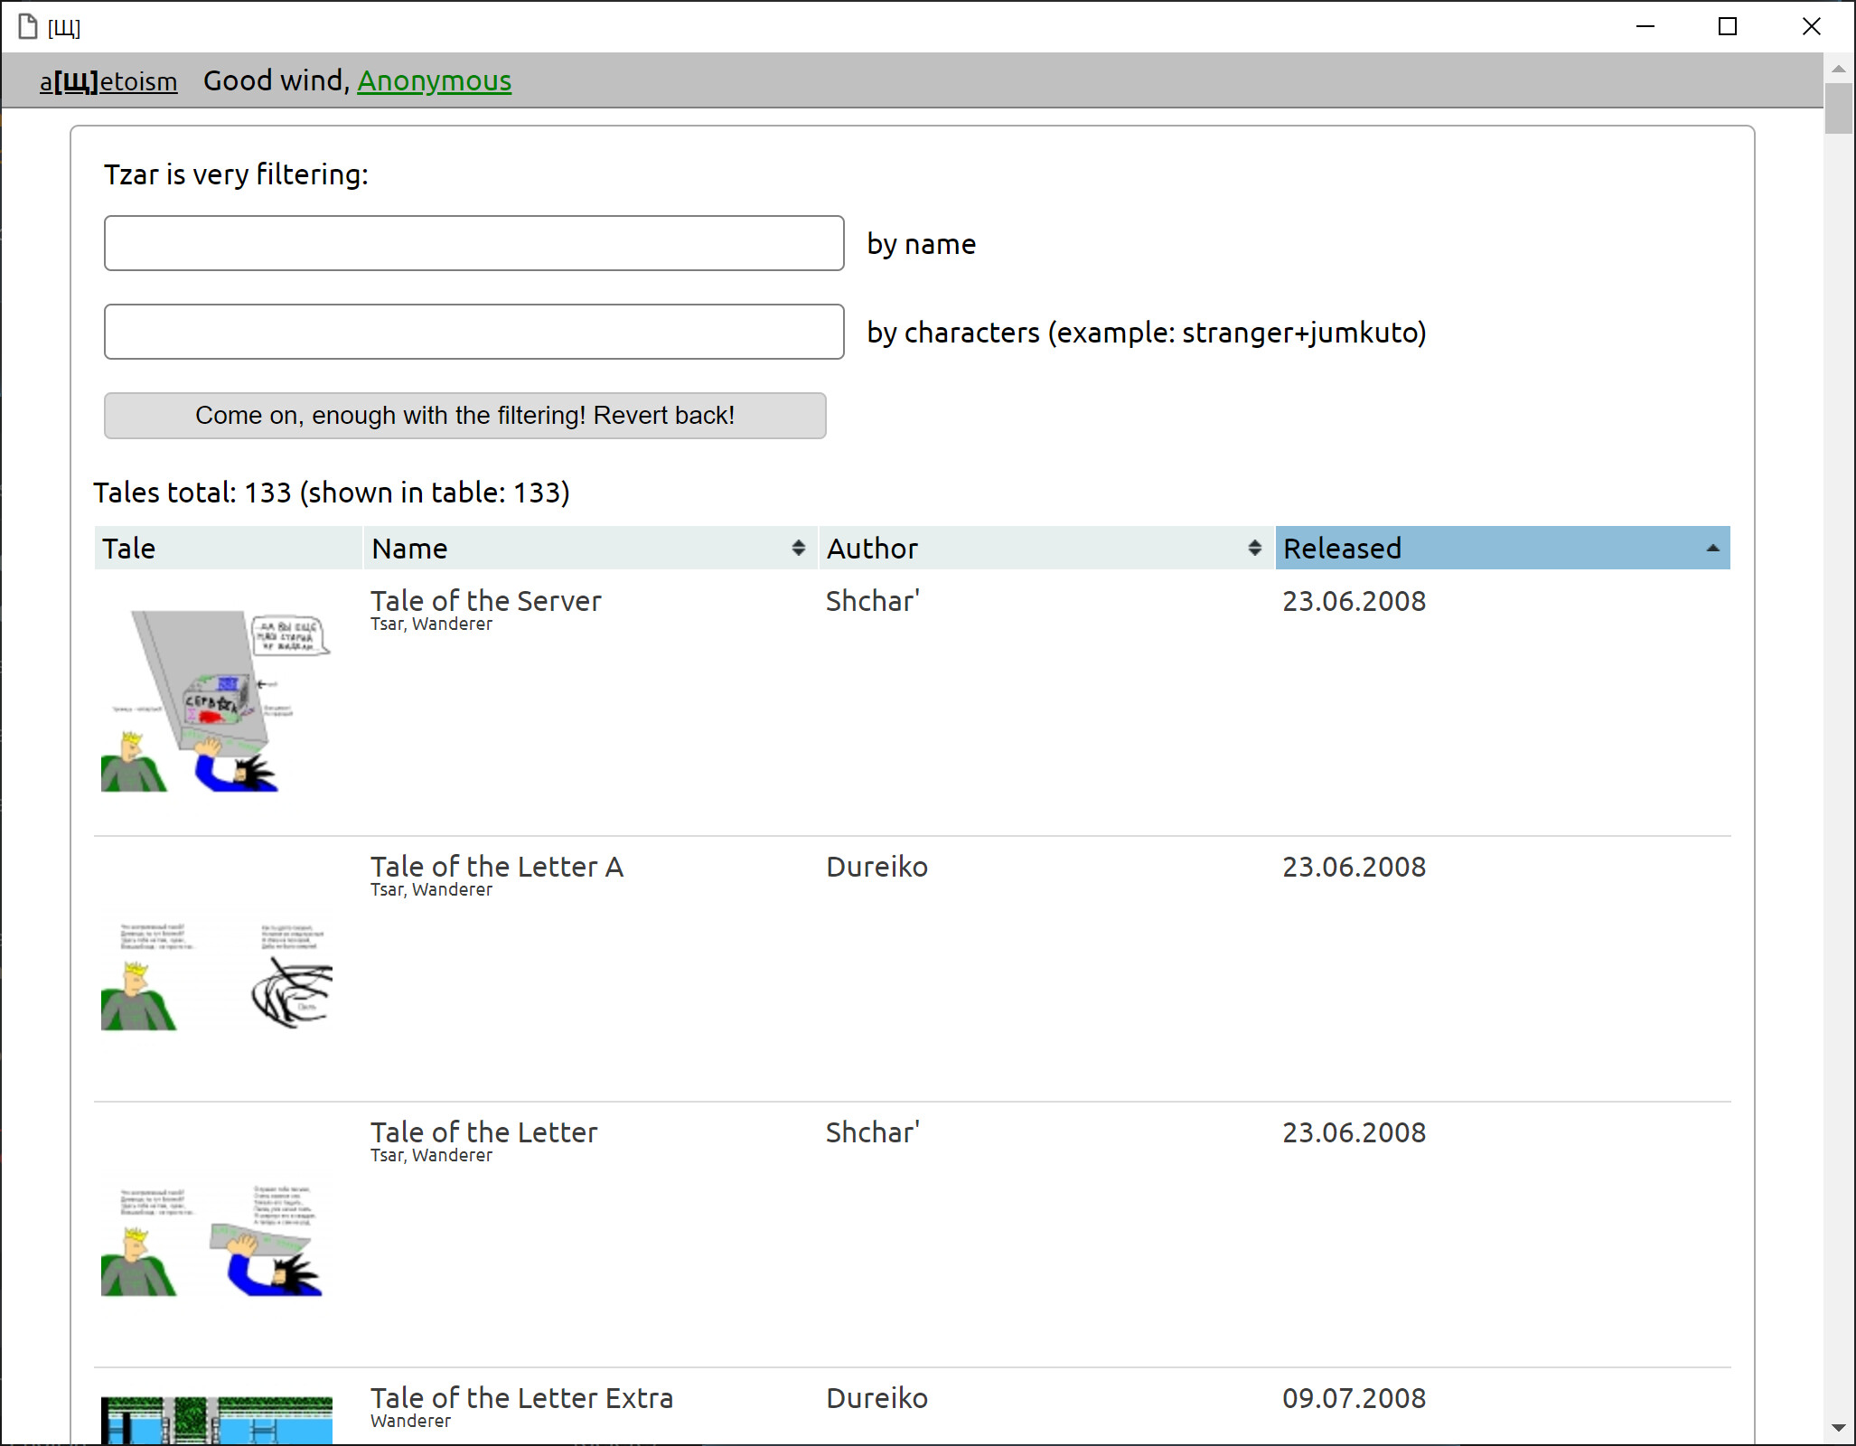The image size is (1856, 1446).
Task: Select the Tale of the Letter Extra entry
Action: click(x=521, y=1397)
